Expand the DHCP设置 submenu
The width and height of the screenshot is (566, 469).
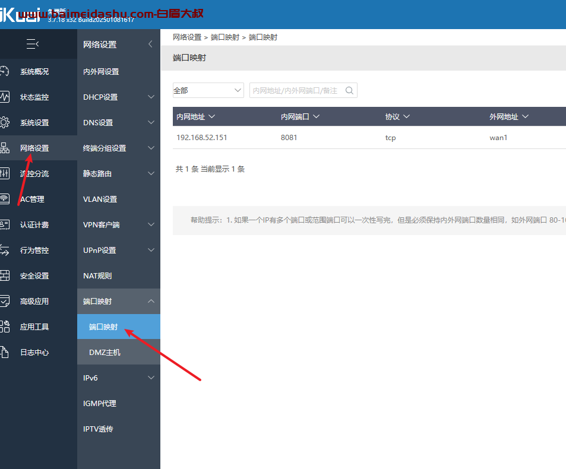pos(151,97)
